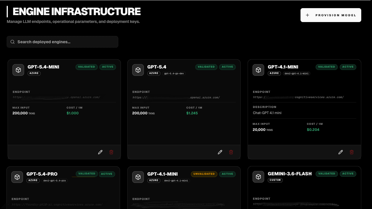Click the $0.204 cost value
This screenshot has height=209, width=372.
tap(313, 130)
